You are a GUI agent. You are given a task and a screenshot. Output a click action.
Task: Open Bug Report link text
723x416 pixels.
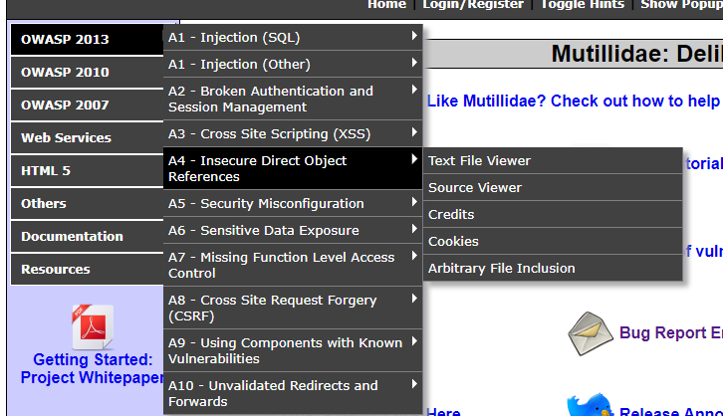pos(671,332)
